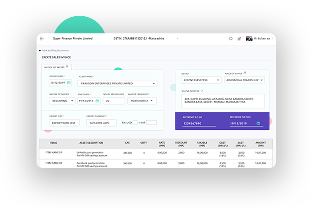Image resolution: width=319 pixels, height=210 pixels.
Task: Click Reference P.O Date calendar icon
Action: 258,123
